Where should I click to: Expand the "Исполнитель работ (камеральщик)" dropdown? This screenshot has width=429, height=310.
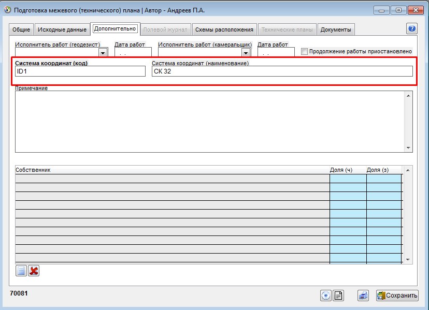click(x=246, y=52)
